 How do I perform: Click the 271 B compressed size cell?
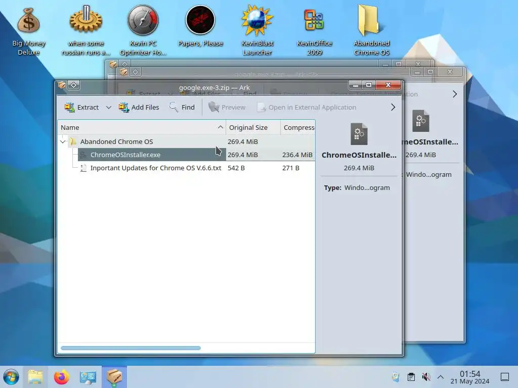(291, 168)
